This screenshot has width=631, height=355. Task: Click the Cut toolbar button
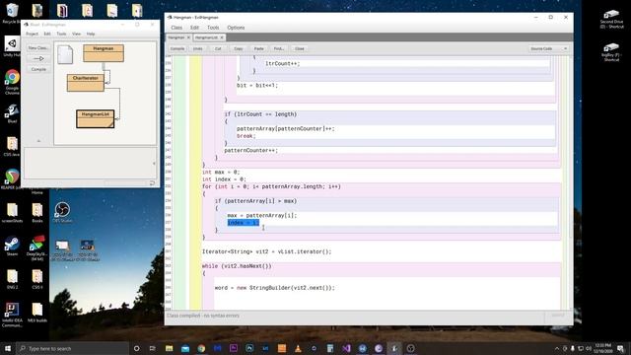218,48
